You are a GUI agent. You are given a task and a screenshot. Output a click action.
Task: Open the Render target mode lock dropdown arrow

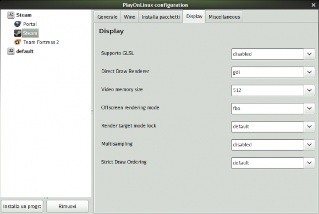pos(309,127)
